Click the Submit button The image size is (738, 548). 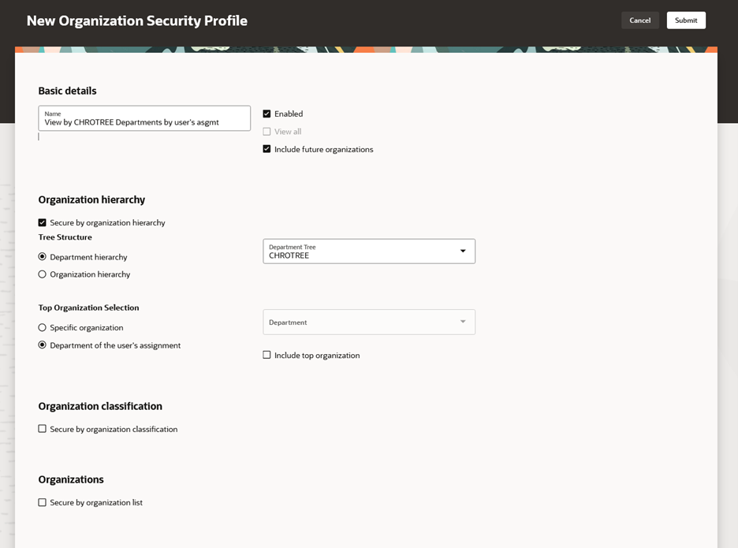click(x=685, y=21)
